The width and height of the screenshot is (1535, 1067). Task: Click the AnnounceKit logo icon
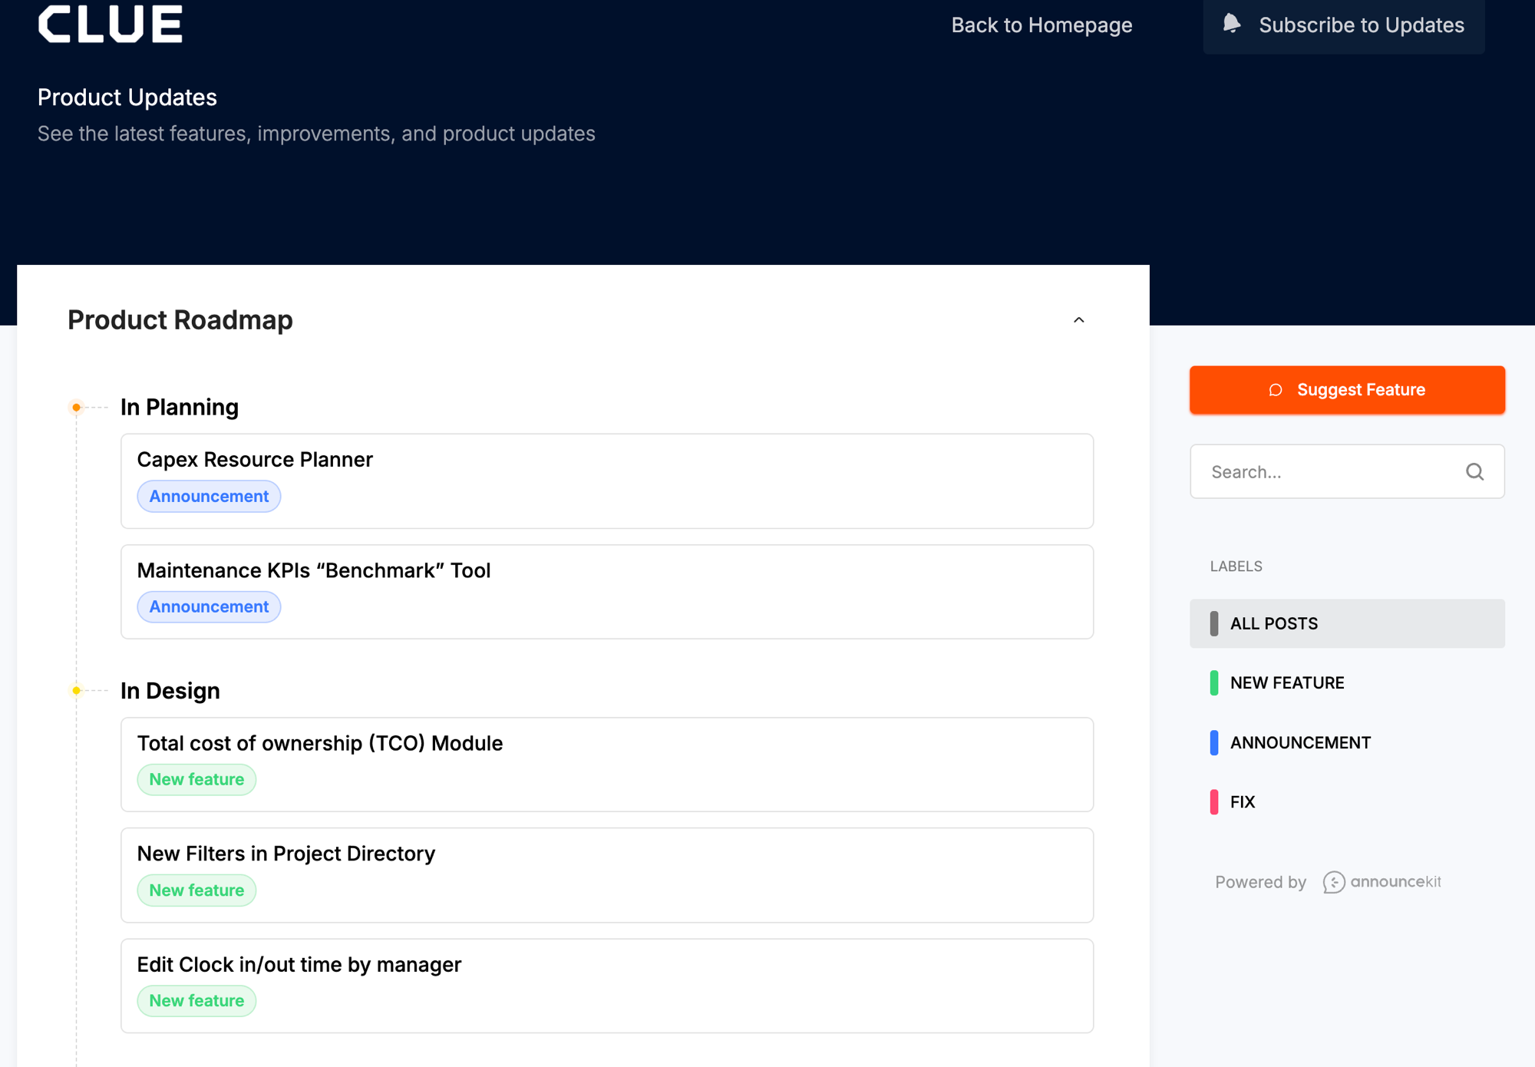point(1334,882)
